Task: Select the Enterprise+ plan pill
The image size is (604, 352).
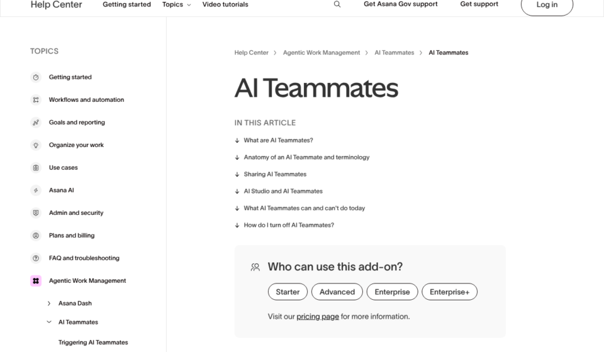Action: click(x=449, y=292)
